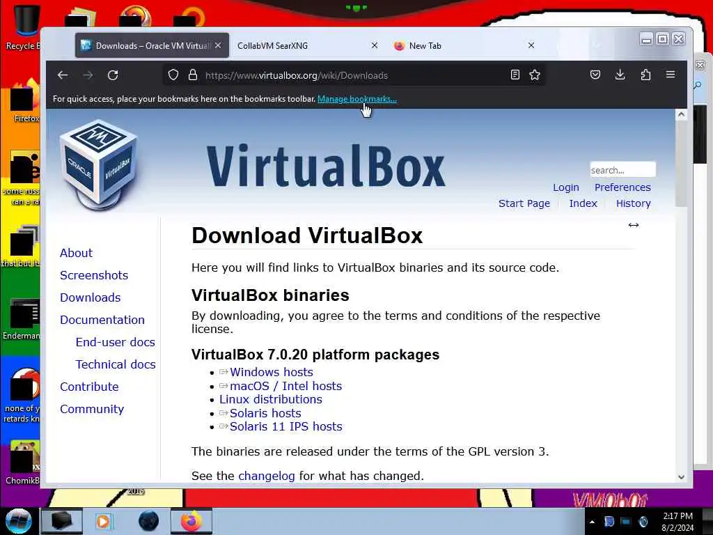Toggle reader view icon in address bar
Viewport: 713px width, 535px height.
click(515, 75)
